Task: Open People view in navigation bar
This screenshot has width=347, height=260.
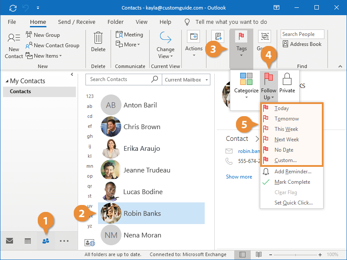Action: point(46,241)
